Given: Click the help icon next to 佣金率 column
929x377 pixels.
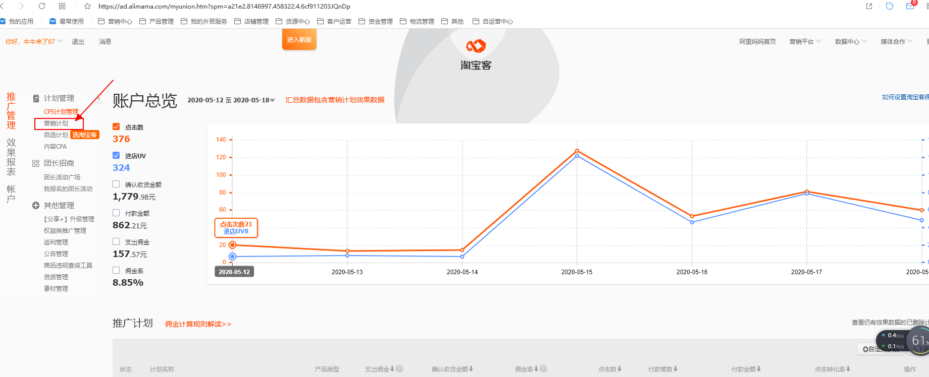Looking at the screenshot, I should (543, 369).
